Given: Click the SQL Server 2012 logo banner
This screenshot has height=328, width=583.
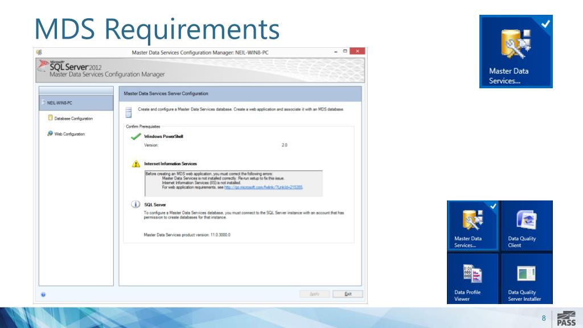Looking at the screenshot, I should tap(200, 70).
